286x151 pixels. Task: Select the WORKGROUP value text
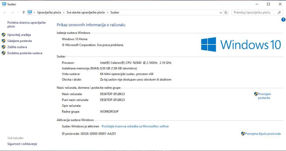point(109,112)
